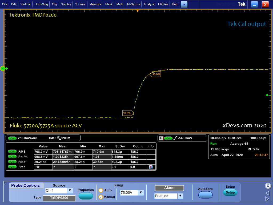This screenshot has height=205, width=273.
Task: Click the rising edge trigger slope icon
Action: [175, 138]
